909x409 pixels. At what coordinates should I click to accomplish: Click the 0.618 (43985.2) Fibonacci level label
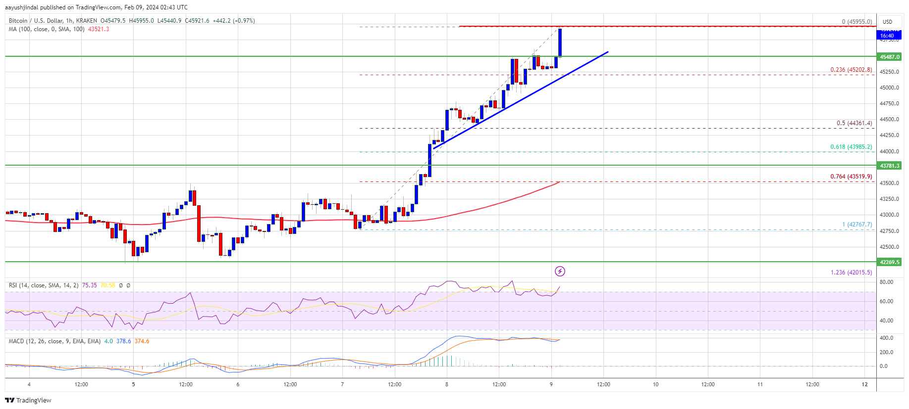851,147
